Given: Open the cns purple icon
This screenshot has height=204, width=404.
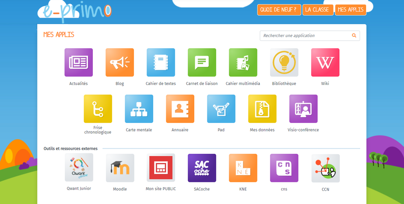Looking at the screenshot, I should point(284,168).
